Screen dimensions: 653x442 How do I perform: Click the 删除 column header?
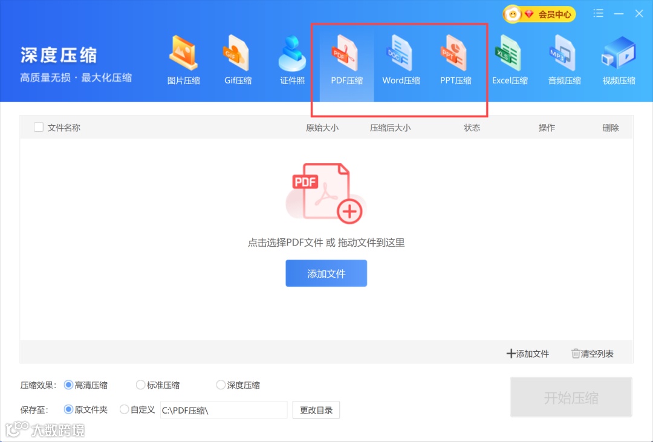coord(611,128)
